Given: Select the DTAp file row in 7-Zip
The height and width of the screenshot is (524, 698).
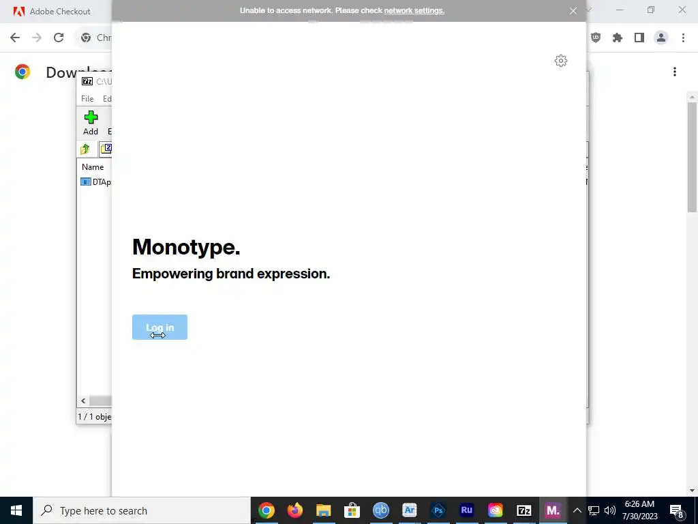Looking at the screenshot, I should click(95, 181).
